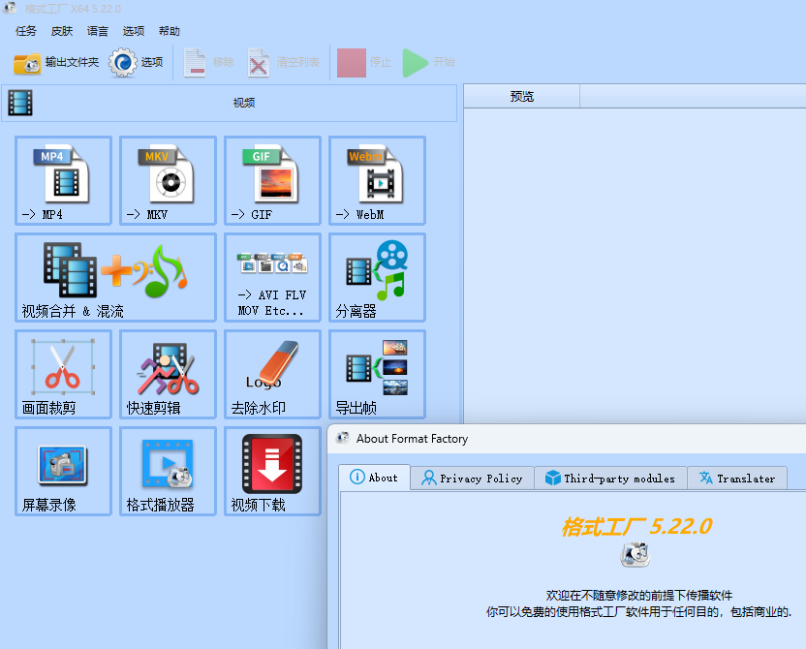Click the film strip icon in 视频 header
Image resolution: width=806 pixels, height=649 pixels.
[x=20, y=103]
